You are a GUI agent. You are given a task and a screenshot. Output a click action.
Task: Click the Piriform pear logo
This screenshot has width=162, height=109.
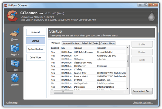pyautogui.click(x=151, y=16)
